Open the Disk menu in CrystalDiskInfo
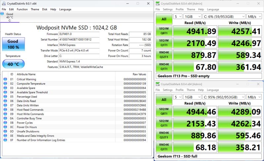Viewport: 264px width, 161px height. 45,9
